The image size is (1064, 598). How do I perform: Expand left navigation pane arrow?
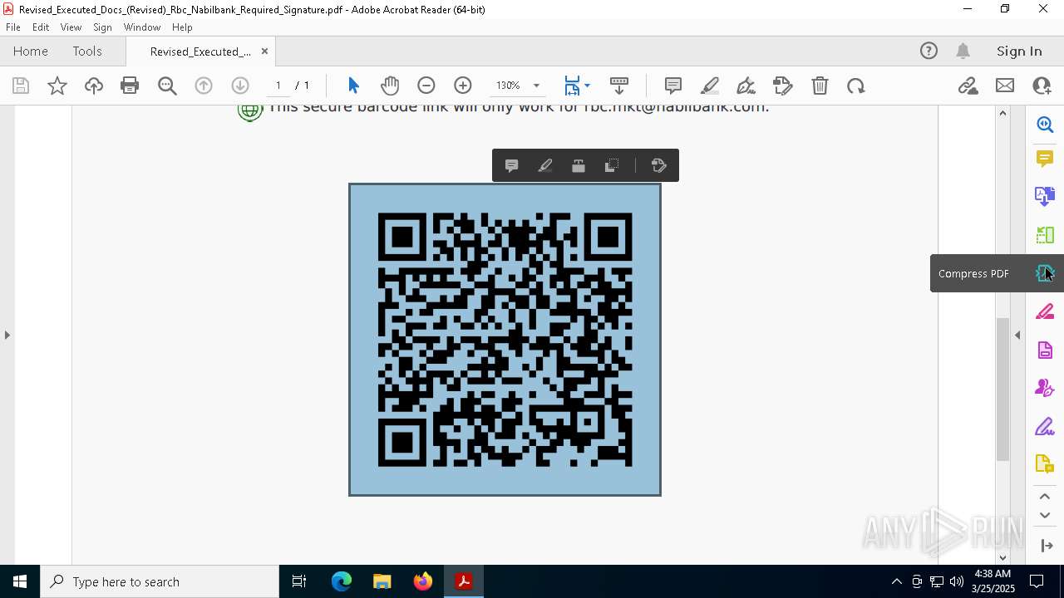pyautogui.click(x=7, y=336)
